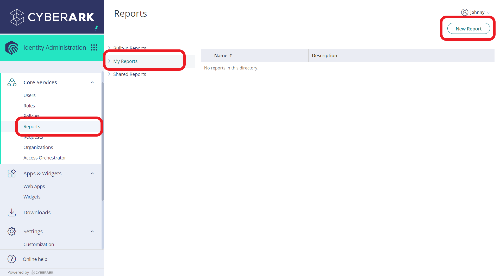Click the Online help question mark icon

(x=12, y=259)
